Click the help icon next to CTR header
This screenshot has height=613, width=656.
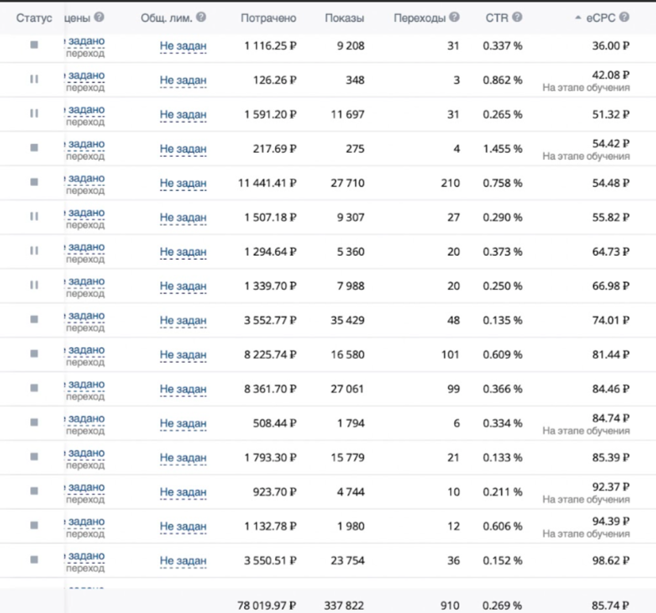tap(517, 17)
